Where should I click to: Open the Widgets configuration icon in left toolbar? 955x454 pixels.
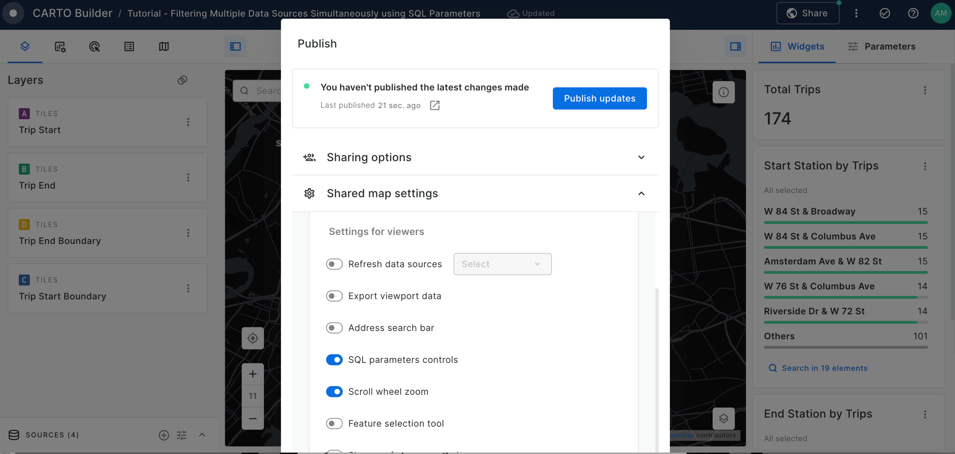60,46
